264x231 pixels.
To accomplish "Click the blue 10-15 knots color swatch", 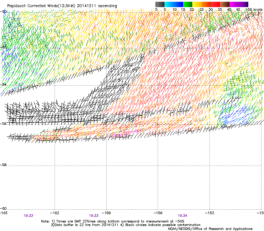I will tap(178, 4).
